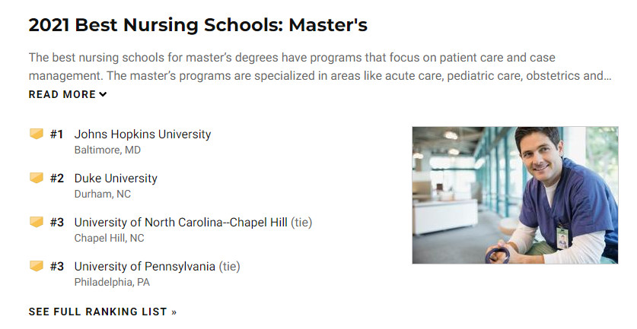The height and width of the screenshot is (329, 637).
Task: Click the #2 rank number
Action: (57, 179)
